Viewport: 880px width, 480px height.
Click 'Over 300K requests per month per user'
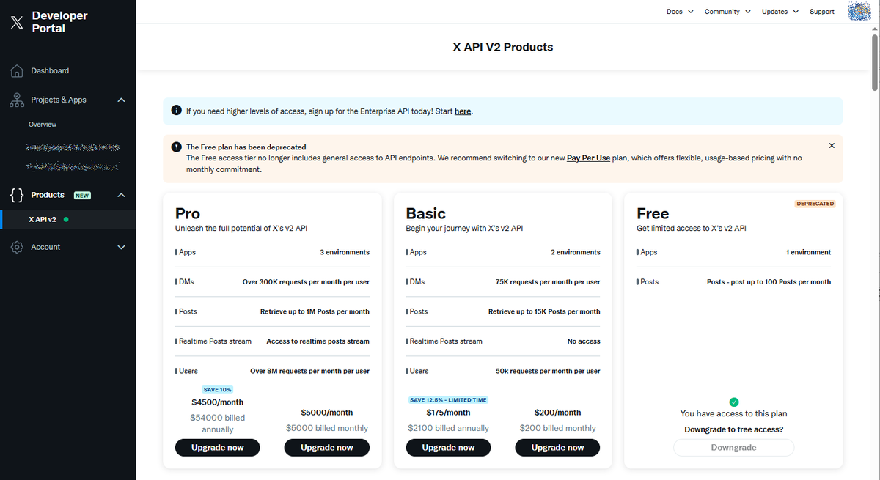click(x=306, y=282)
